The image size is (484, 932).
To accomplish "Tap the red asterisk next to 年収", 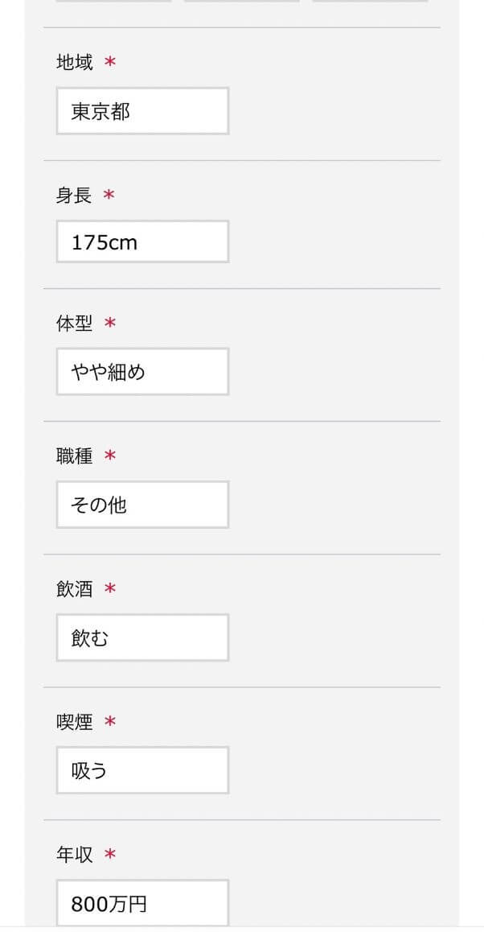I will (x=110, y=855).
